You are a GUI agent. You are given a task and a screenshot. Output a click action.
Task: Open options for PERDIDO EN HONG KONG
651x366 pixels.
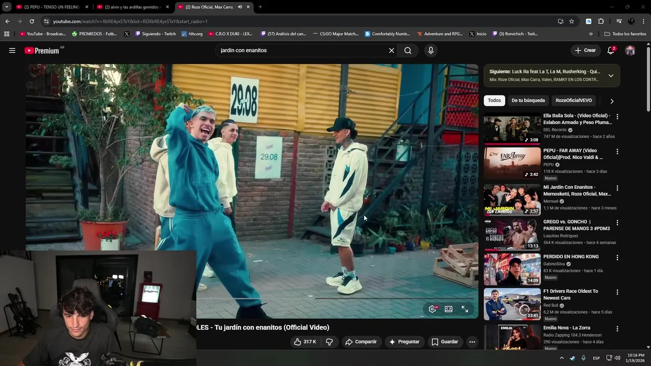point(617,258)
